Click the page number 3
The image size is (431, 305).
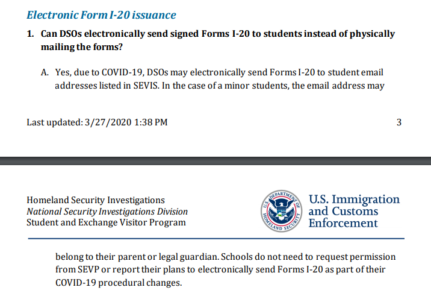(399, 122)
